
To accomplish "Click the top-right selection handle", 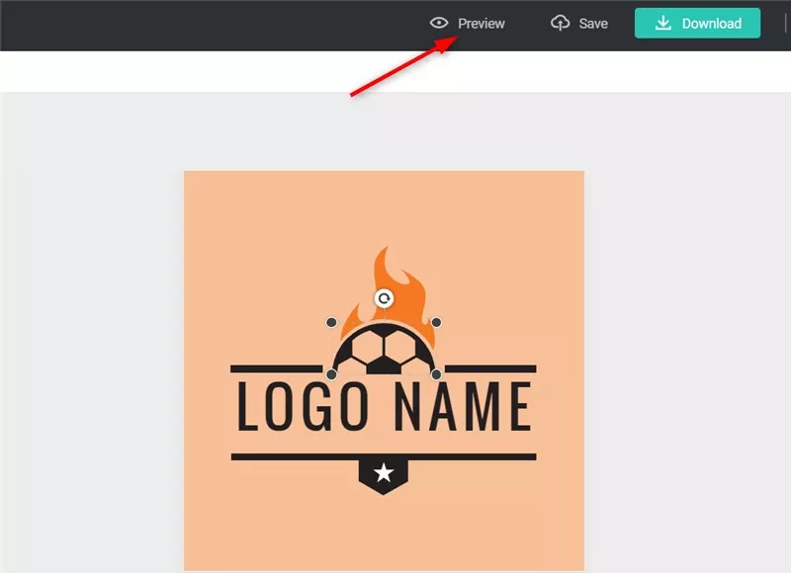I will (436, 323).
